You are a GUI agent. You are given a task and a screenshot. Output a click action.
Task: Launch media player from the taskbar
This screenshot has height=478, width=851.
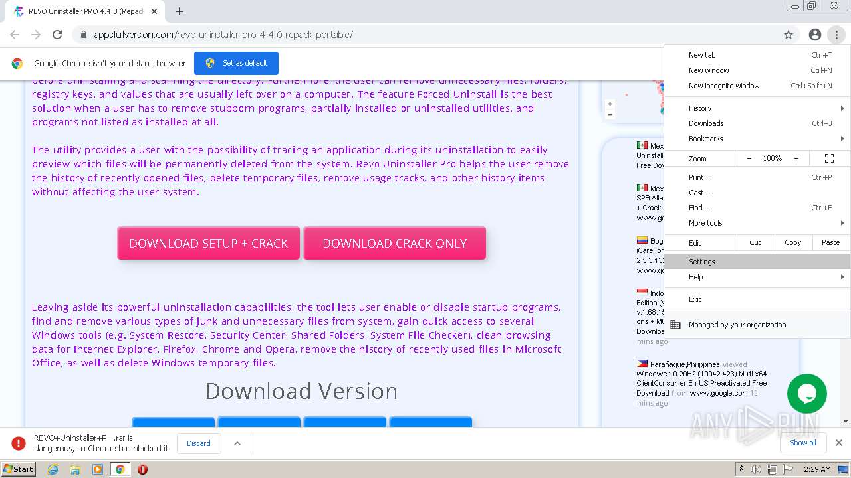[98, 469]
